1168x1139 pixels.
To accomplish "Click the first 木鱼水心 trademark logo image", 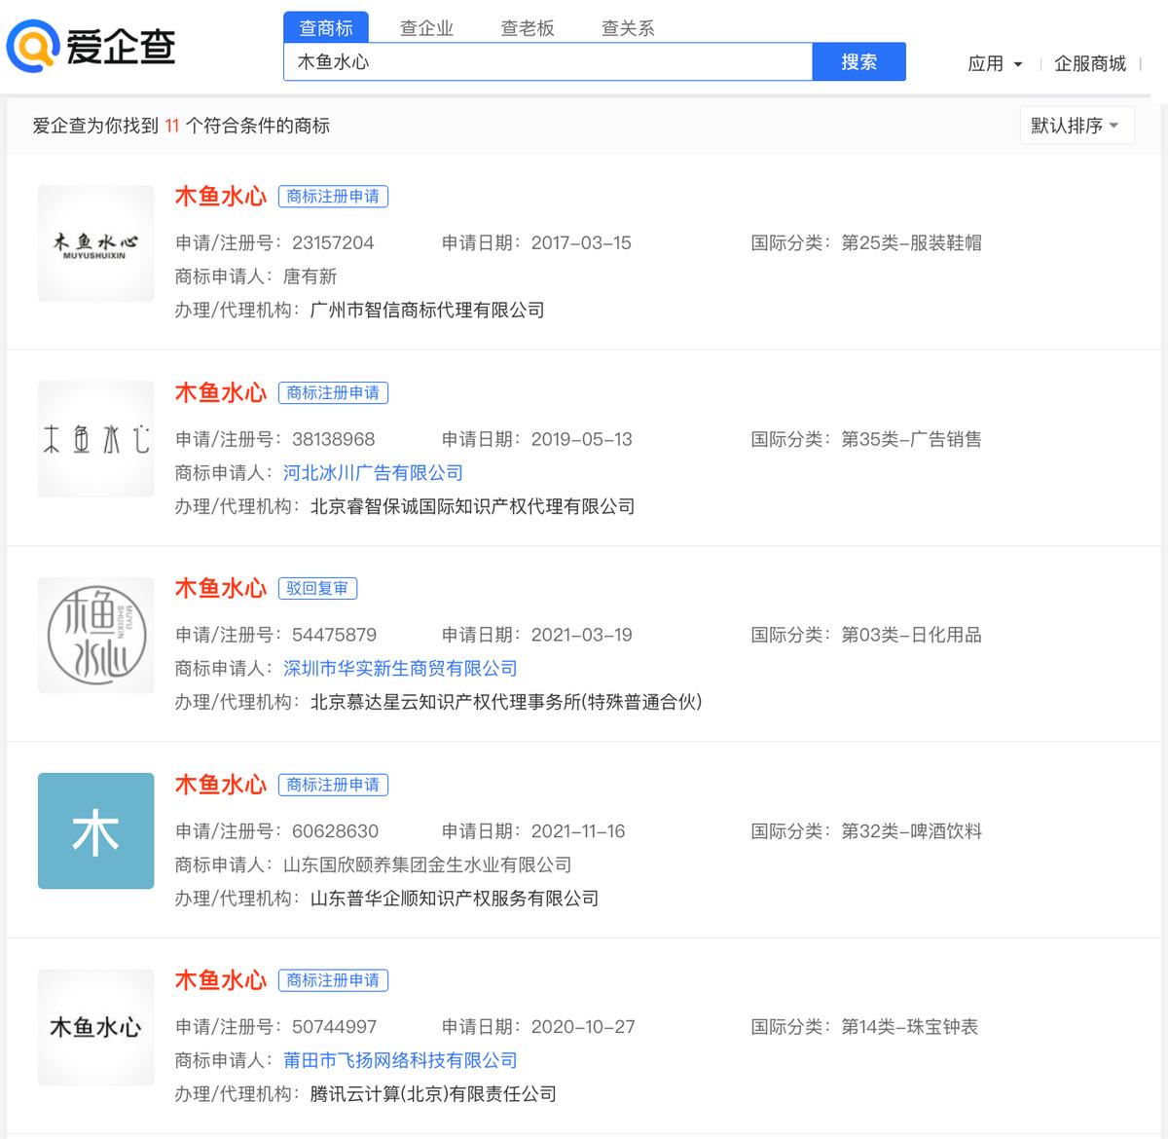I will click(x=95, y=243).
